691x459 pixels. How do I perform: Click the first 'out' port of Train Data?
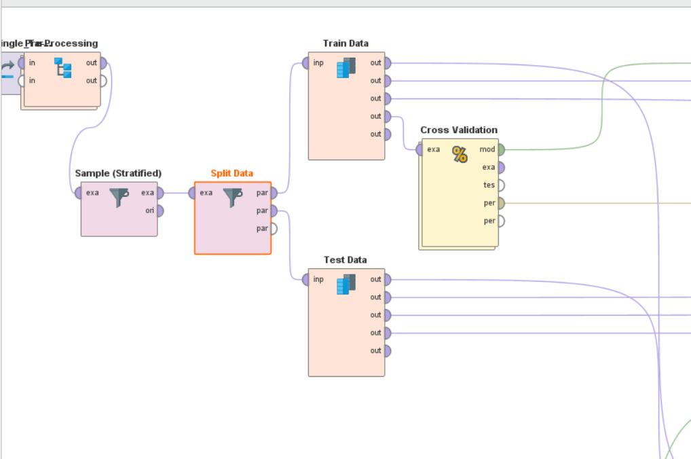point(388,63)
